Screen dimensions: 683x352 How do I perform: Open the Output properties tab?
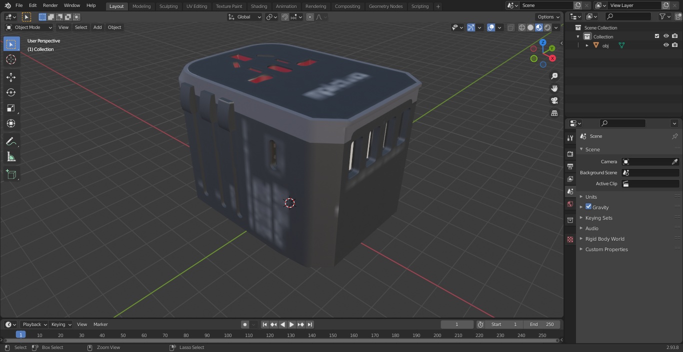coord(570,166)
